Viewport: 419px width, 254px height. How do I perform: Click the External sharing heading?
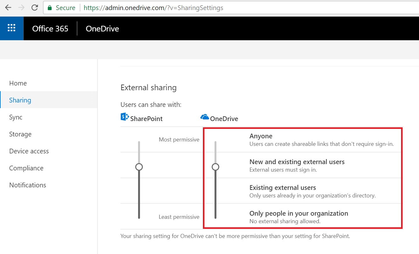pos(148,87)
